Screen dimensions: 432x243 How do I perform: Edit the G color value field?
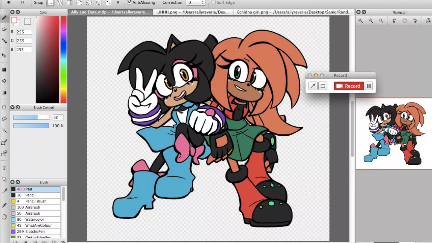click(x=24, y=40)
